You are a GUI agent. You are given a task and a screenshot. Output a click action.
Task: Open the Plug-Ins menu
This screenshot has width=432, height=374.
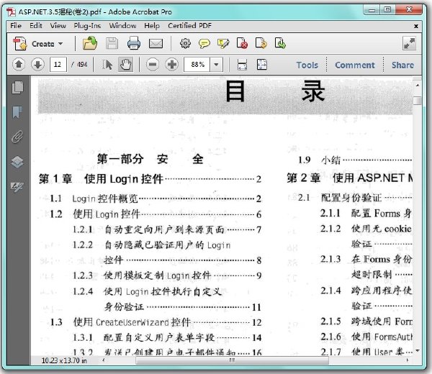pyautogui.click(x=87, y=26)
